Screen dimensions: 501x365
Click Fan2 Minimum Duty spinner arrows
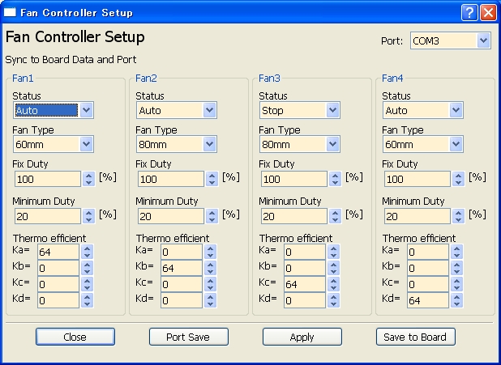click(x=212, y=216)
